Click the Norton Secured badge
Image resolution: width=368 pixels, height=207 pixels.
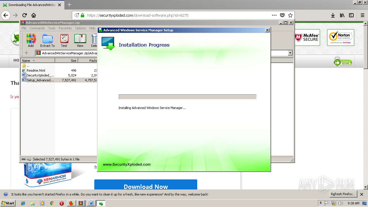point(340,37)
